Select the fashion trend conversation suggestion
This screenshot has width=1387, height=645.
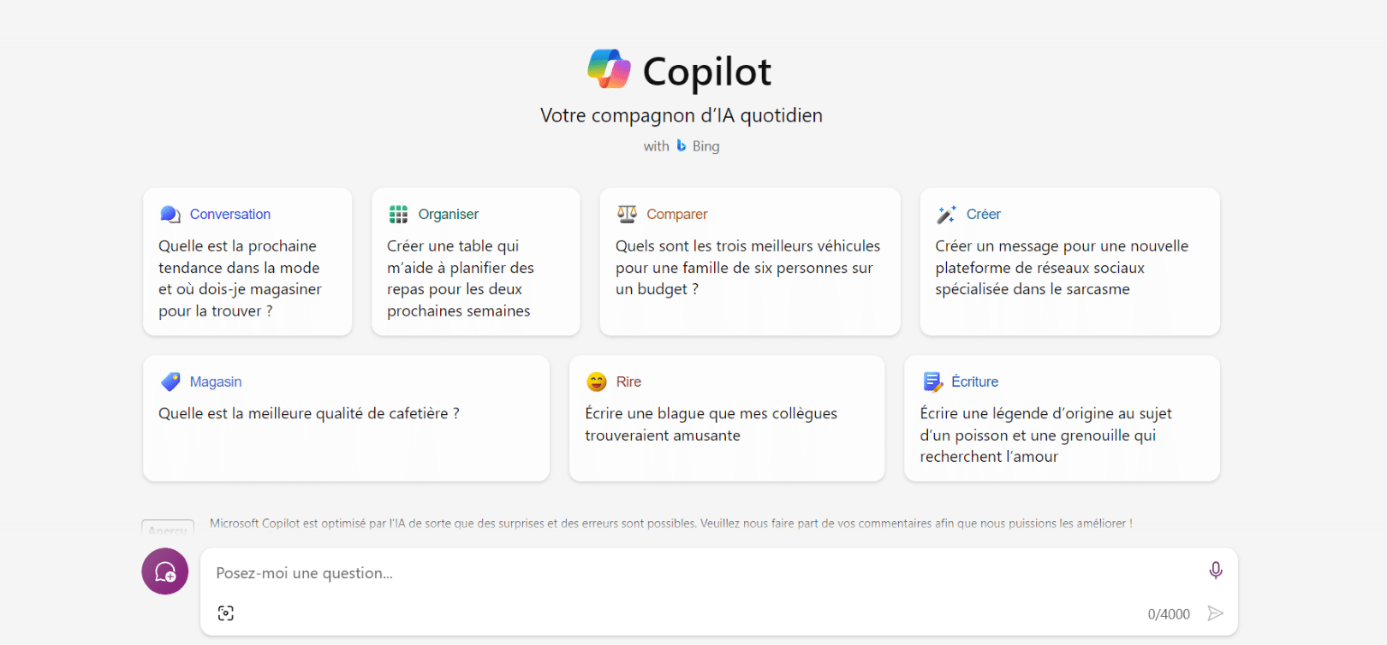coord(247,262)
